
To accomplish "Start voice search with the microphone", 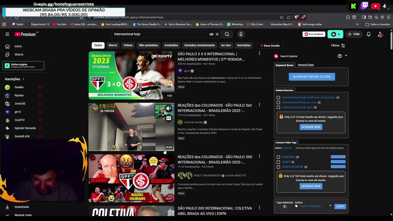I will (241, 34).
